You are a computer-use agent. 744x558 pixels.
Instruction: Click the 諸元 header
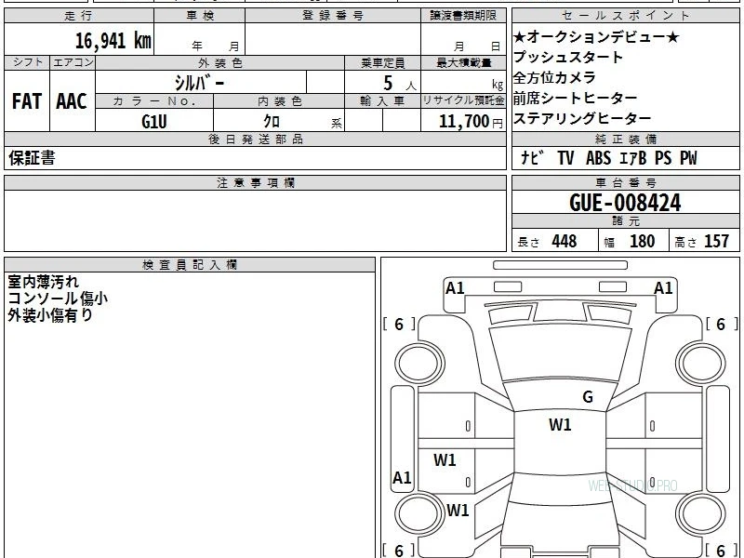click(625, 221)
